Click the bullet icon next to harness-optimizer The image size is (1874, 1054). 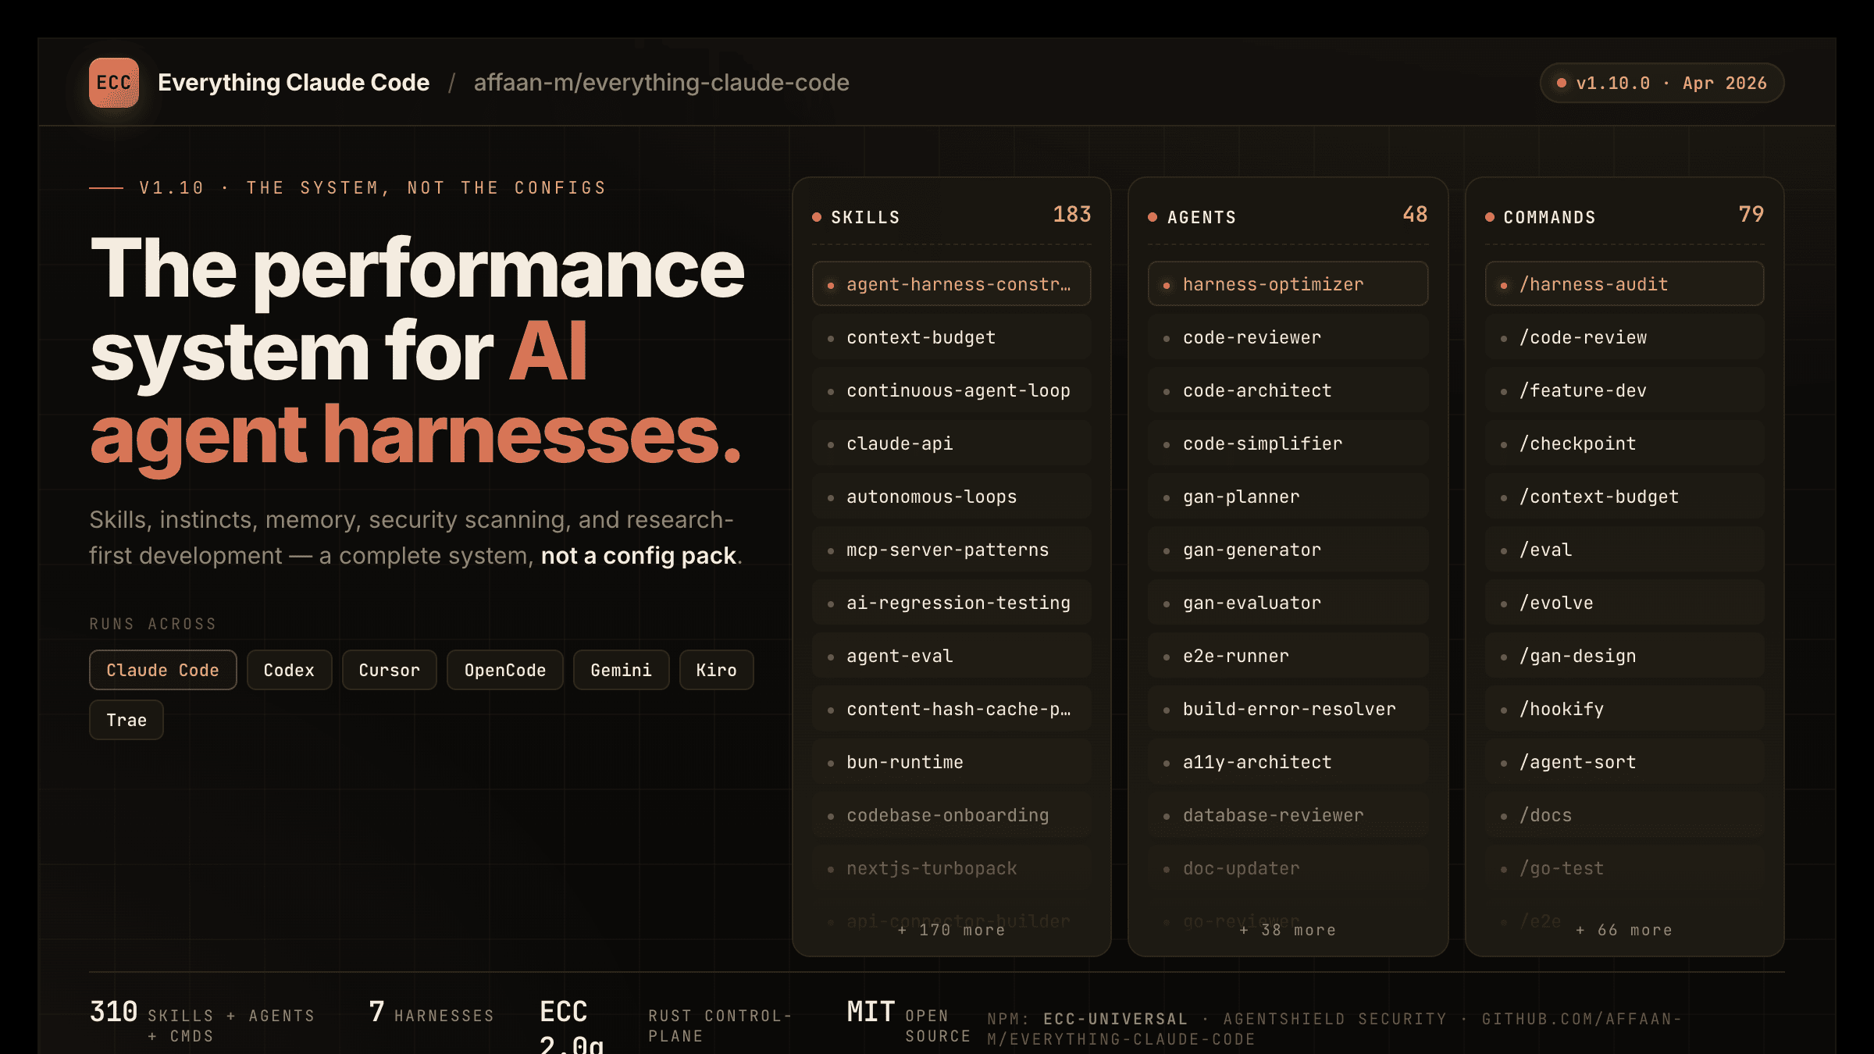pyautogui.click(x=1166, y=285)
